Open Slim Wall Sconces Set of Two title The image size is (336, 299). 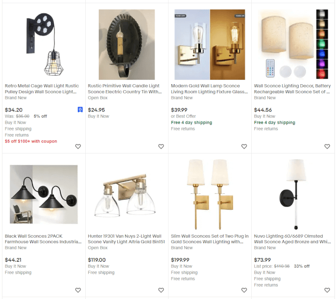pyautogui.click(x=208, y=239)
